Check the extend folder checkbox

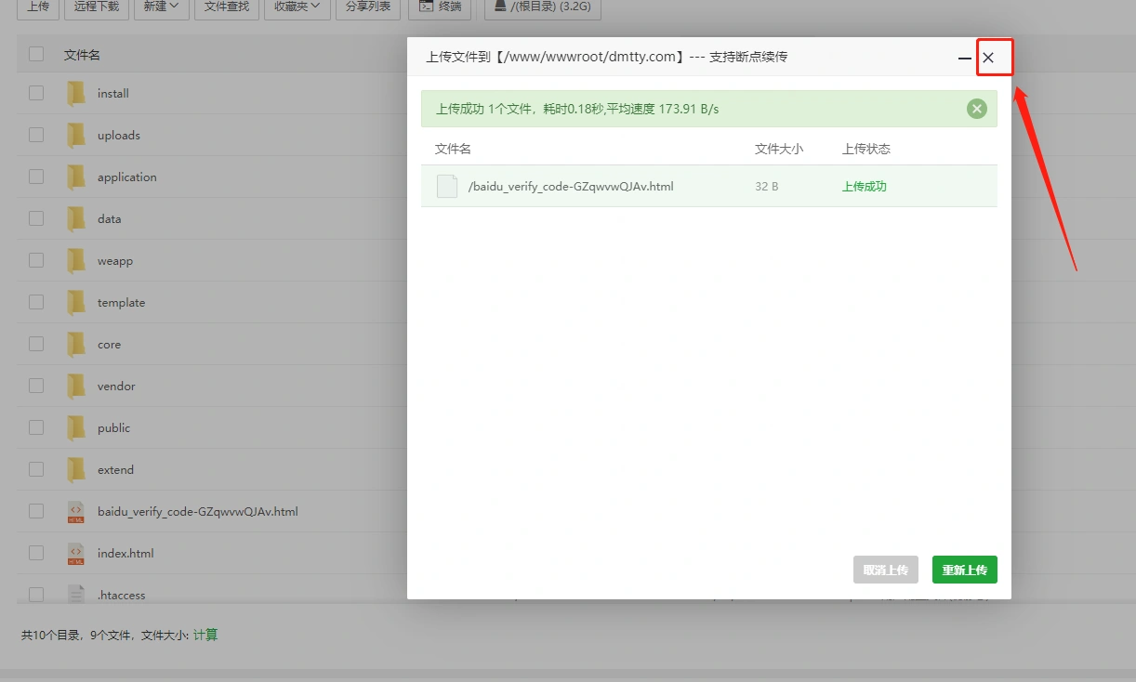pos(36,469)
